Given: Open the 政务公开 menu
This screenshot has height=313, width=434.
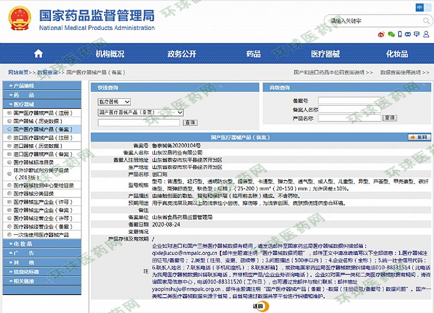Looking at the screenshot, I should tap(182, 54).
